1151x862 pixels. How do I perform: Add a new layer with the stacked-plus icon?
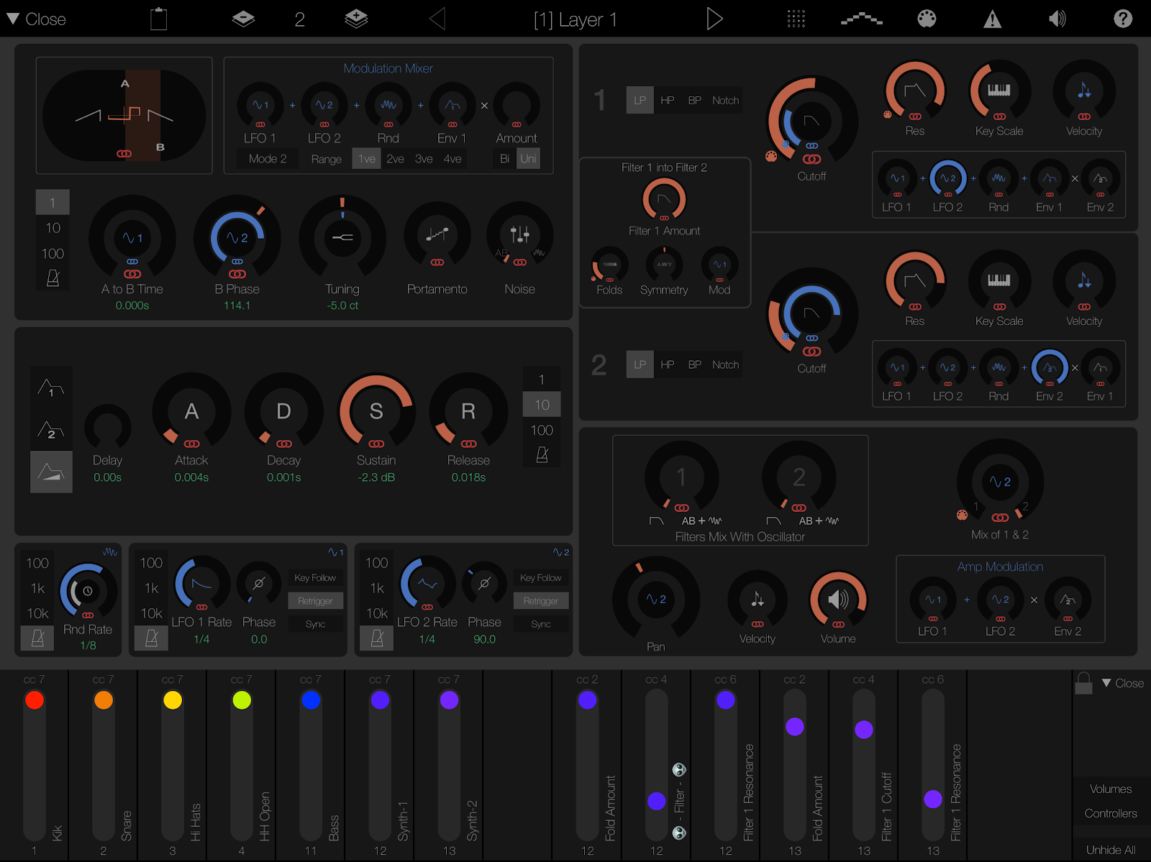point(357,19)
